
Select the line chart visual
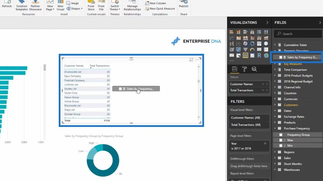[x=232, y=38]
